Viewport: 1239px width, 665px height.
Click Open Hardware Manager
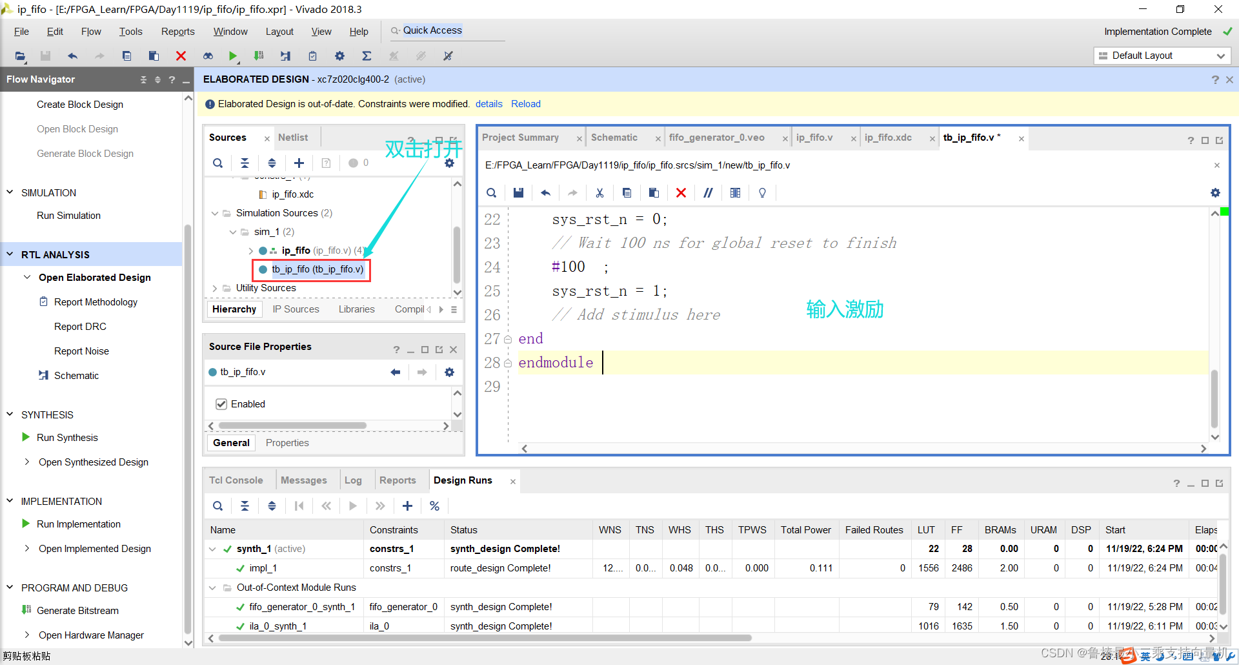(x=91, y=635)
